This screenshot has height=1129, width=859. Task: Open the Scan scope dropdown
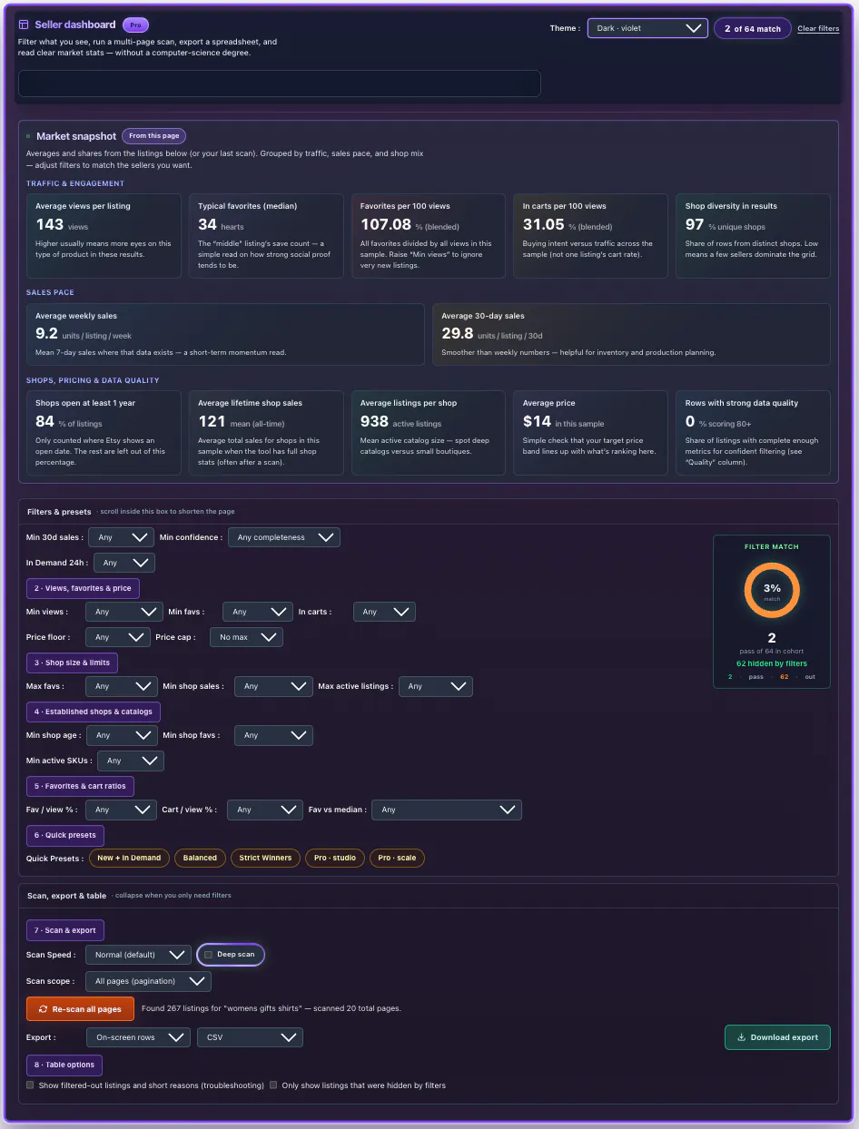pyautogui.click(x=148, y=981)
